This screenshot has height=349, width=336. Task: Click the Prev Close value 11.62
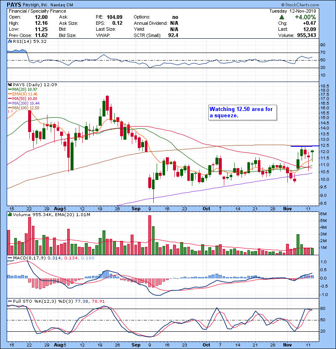point(41,35)
